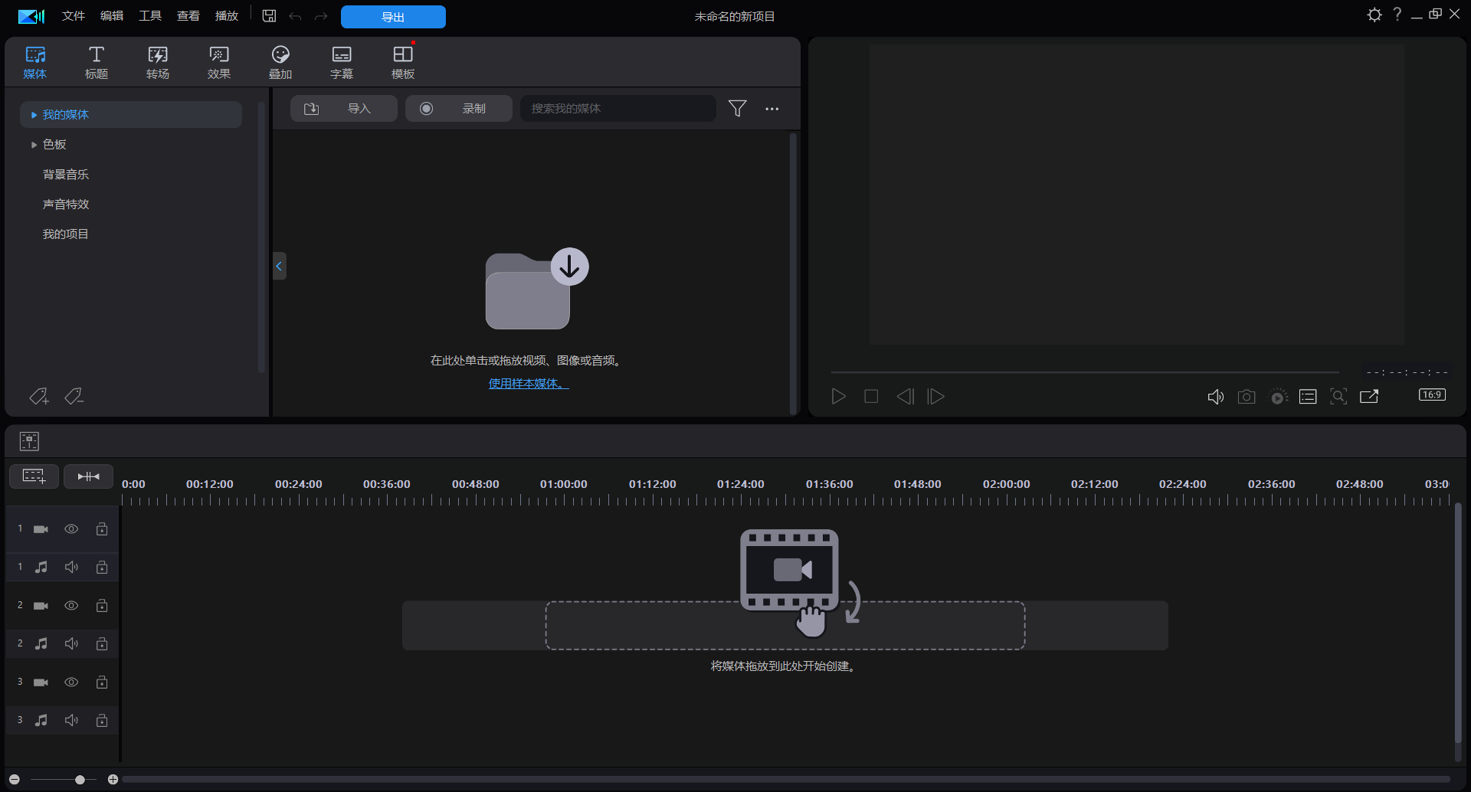Screen dimensions: 1471x792
Task: Open the 文件 menu
Action: (74, 16)
